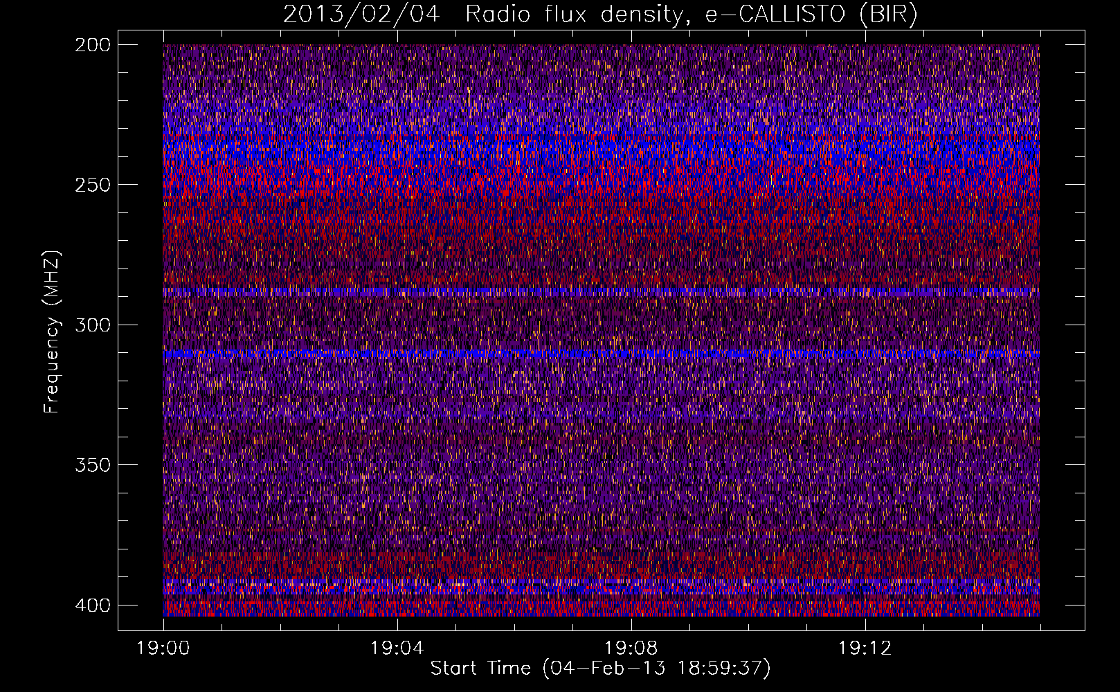
Task: Click the '350' frequency tick label
Action: click(92, 464)
